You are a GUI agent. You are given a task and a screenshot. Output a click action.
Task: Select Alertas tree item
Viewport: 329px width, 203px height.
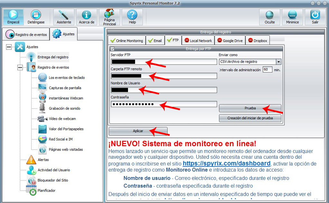coord(43,160)
